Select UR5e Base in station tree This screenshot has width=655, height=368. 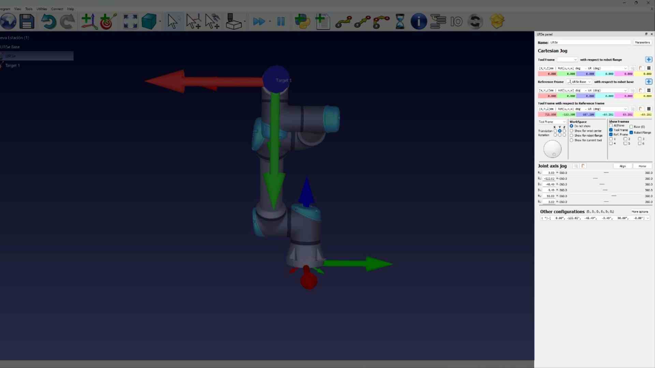10,47
